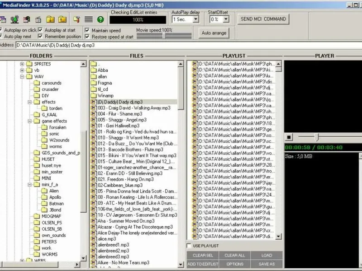
Task: Expand the 'SPRITES' folder in tree
Action: 22,64
